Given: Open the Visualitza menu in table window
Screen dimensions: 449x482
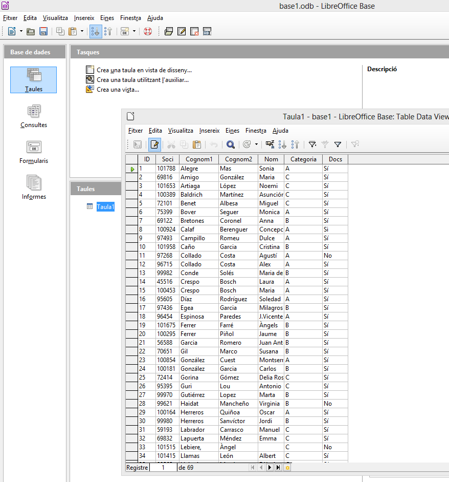Looking at the screenshot, I should point(181,131).
